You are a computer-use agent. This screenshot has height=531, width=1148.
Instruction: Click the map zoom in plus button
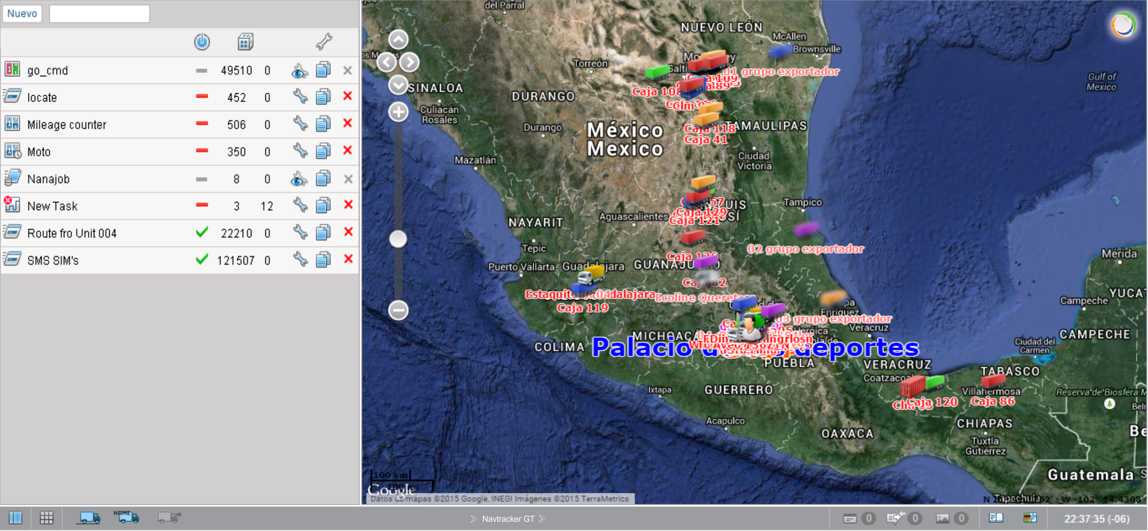click(x=398, y=112)
